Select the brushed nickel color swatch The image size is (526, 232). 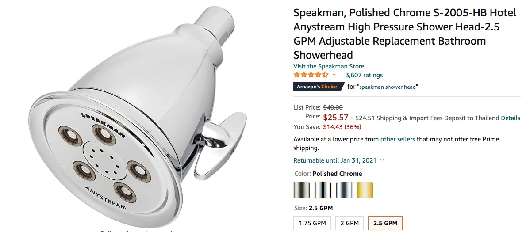[x=302, y=190]
